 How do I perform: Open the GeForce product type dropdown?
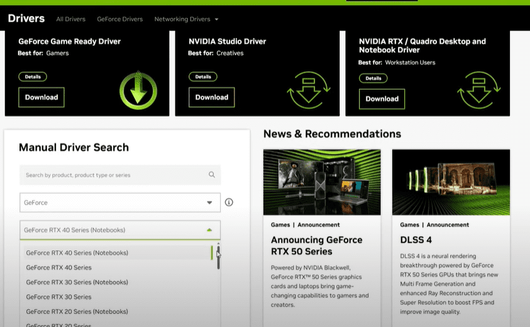[120, 203]
